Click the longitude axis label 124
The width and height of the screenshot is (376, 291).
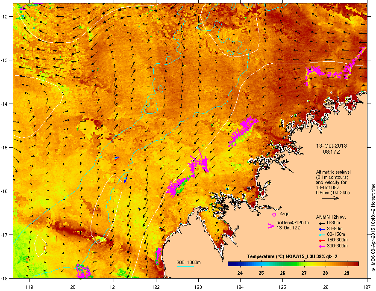tap(240, 287)
